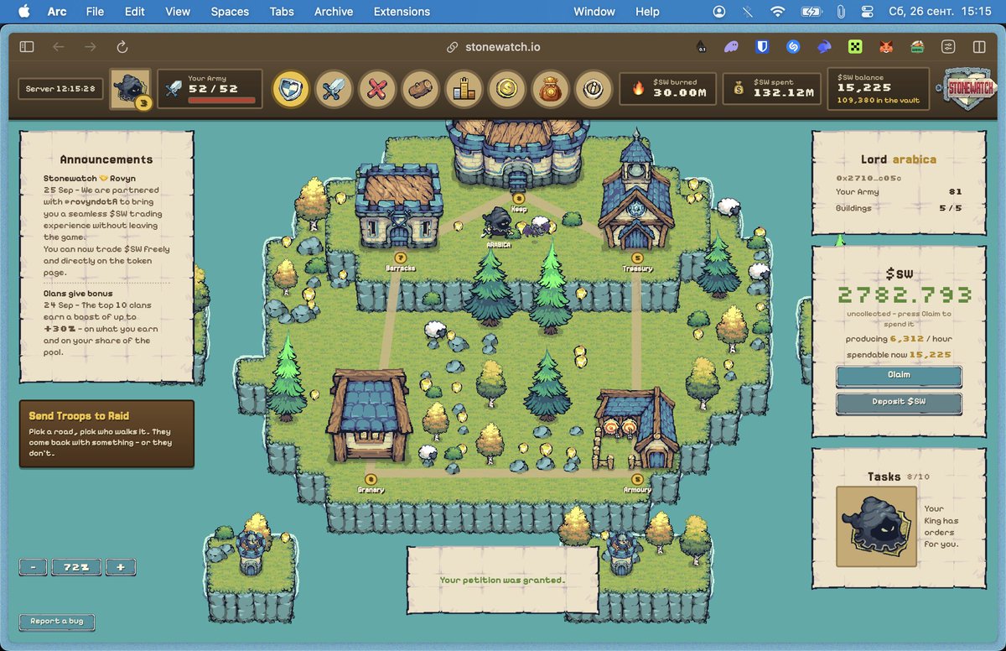1006x651 pixels.
Task: Report a bug
Action: (x=57, y=622)
